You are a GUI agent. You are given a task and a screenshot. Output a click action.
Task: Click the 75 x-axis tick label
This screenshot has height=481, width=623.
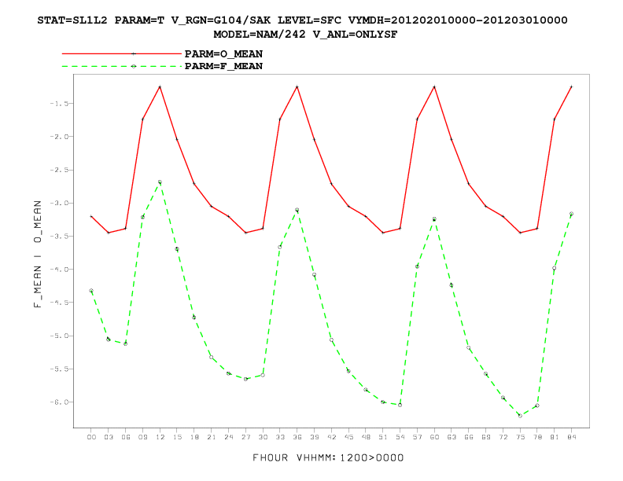point(520,437)
